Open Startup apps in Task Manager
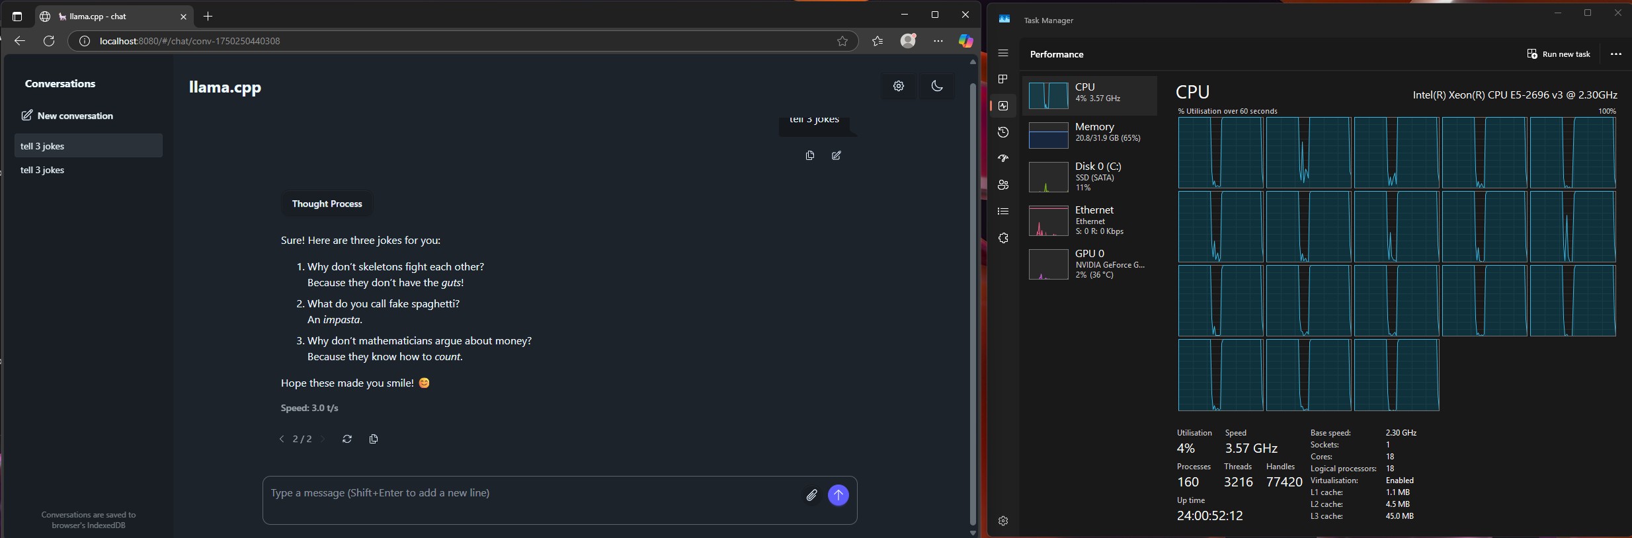1632x538 pixels. coord(1003,159)
